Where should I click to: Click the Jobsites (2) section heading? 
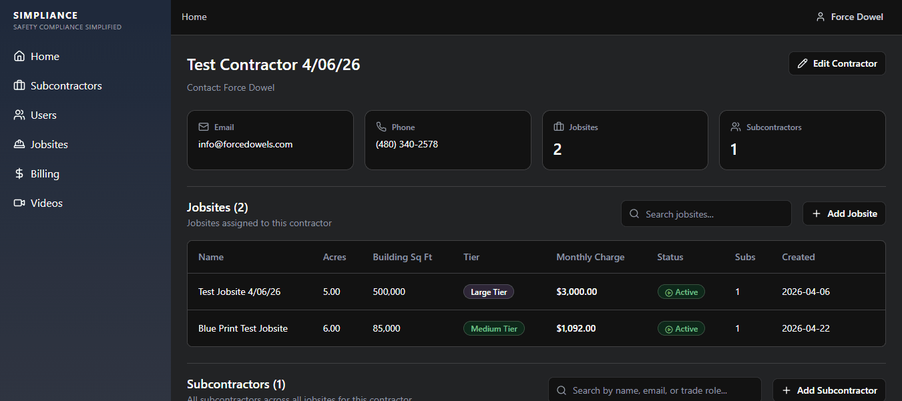[x=218, y=208]
